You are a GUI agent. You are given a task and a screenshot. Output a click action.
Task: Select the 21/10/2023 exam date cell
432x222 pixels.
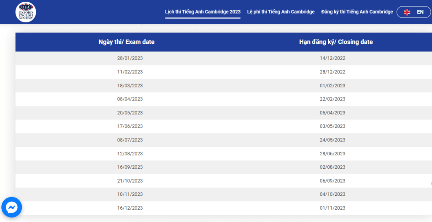click(x=130, y=181)
